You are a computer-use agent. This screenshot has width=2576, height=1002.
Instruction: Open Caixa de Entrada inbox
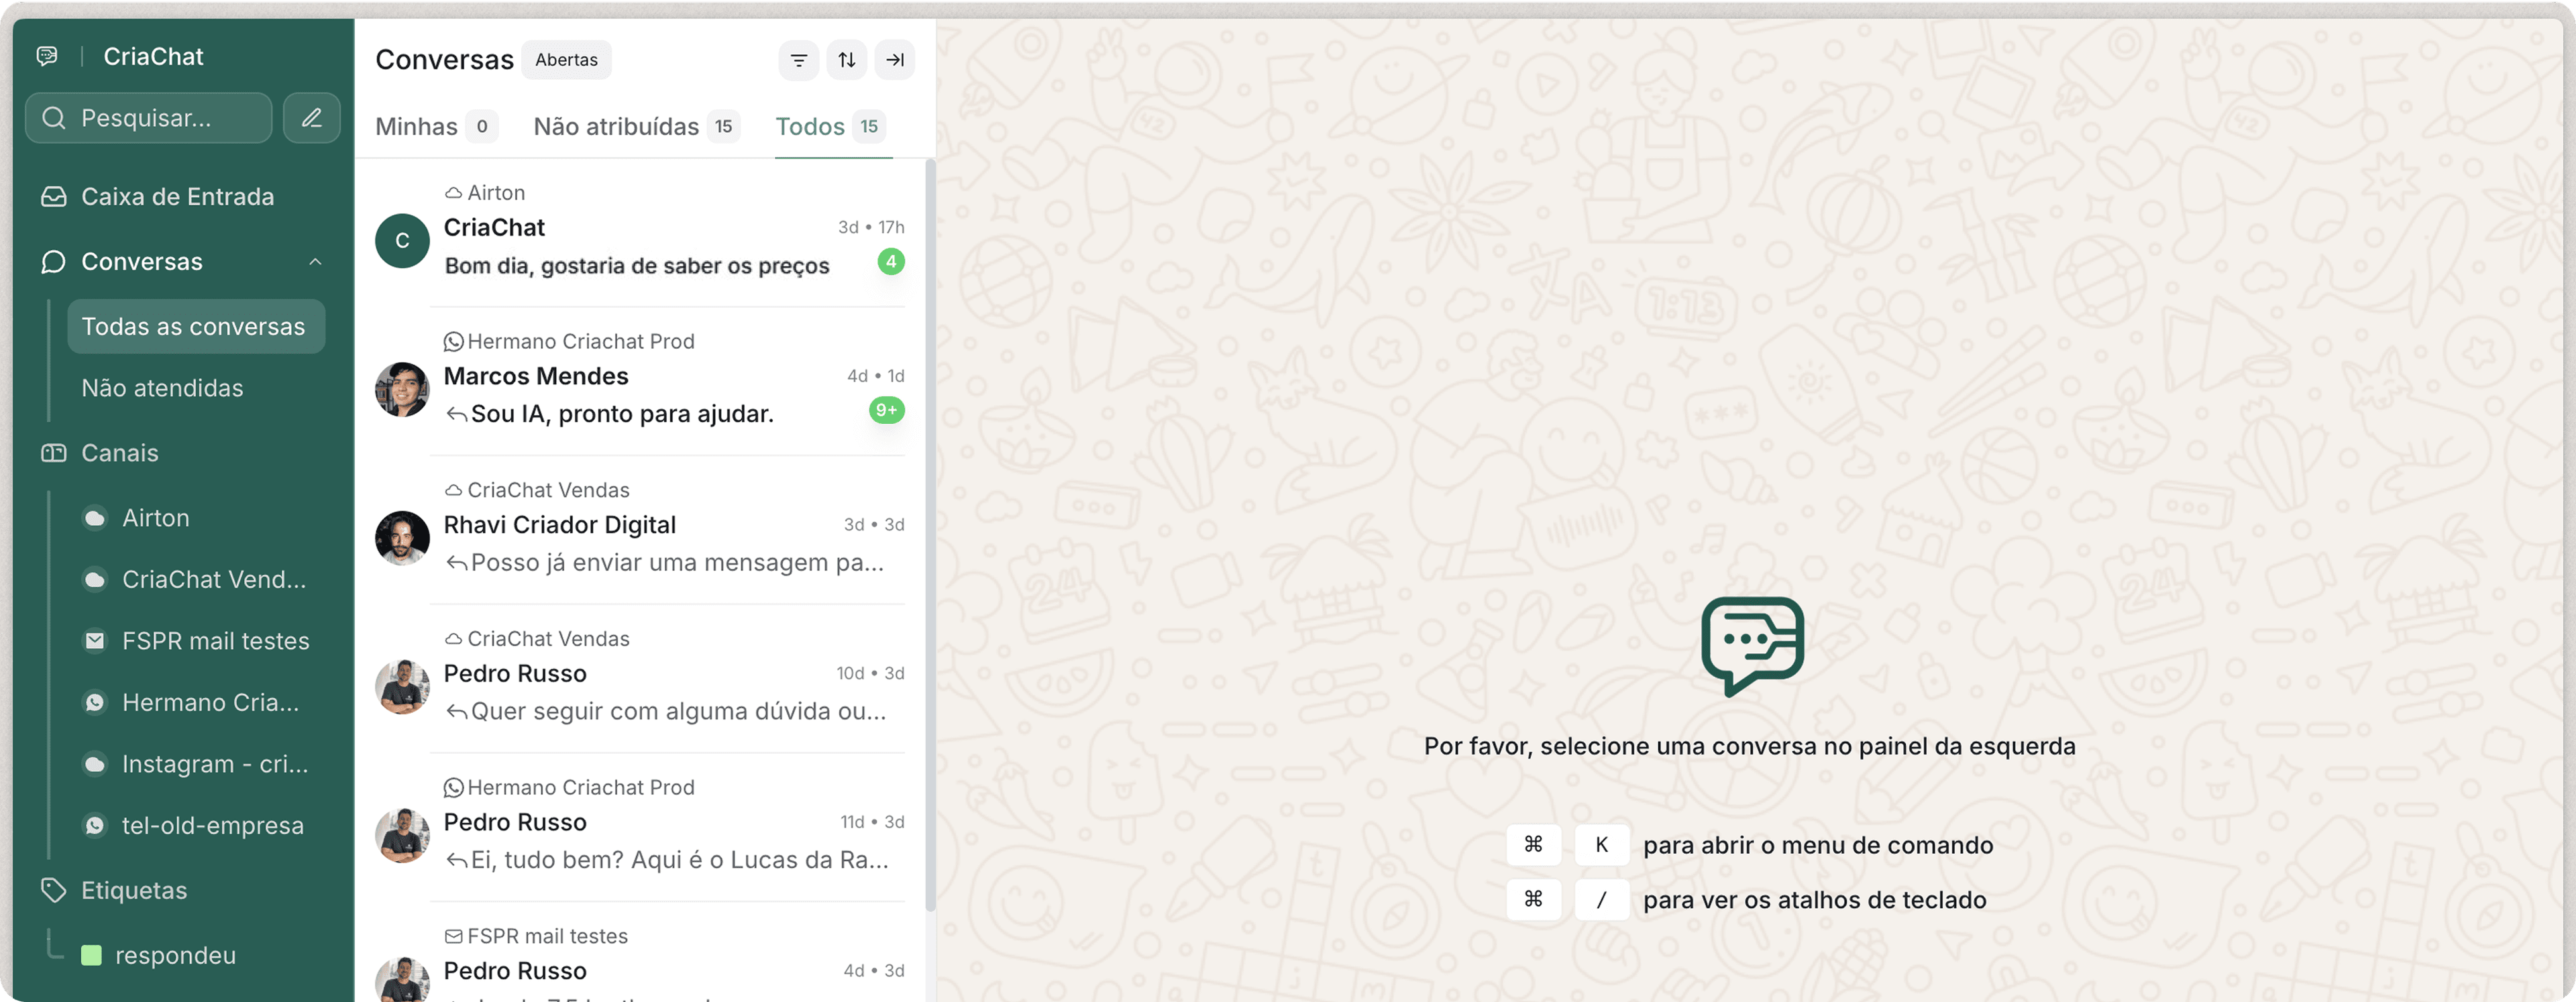(x=177, y=197)
